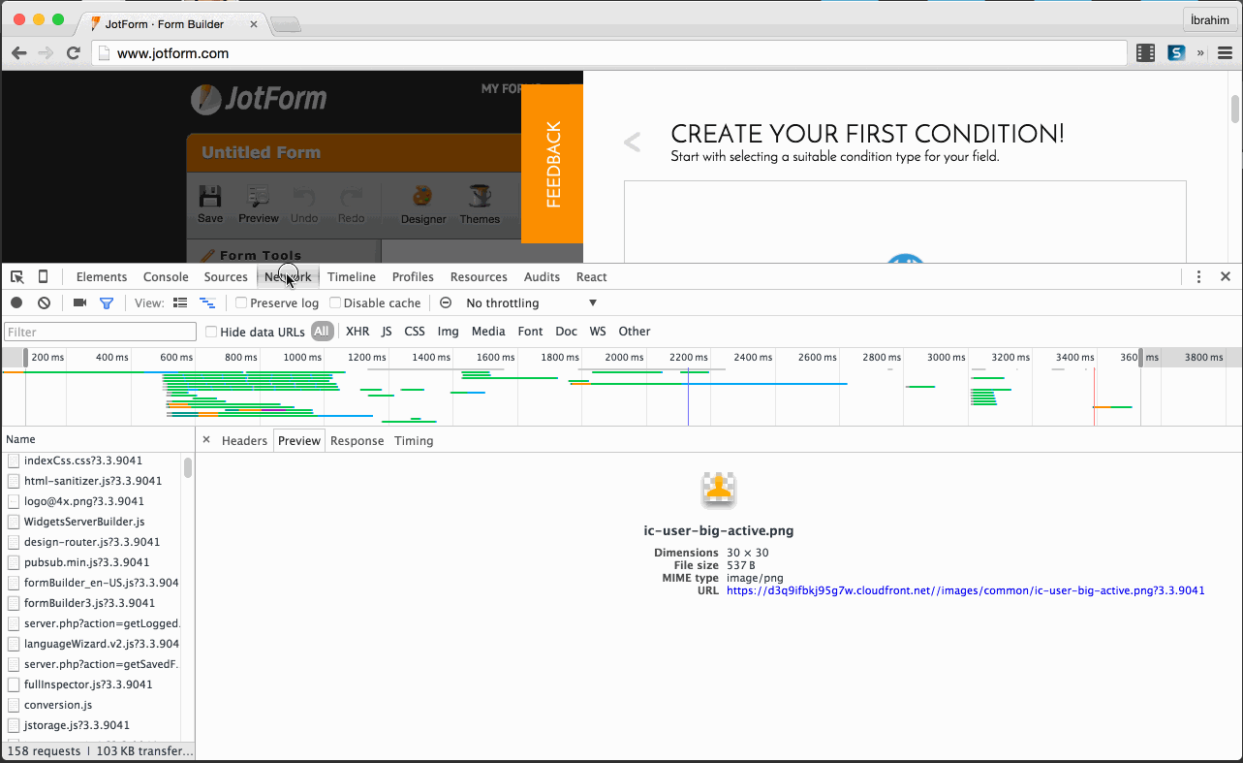The width and height of the screenshot is (1243, 763).
Task: Click the record network log button
Action: pyautogui.click(x=16, y=303)
